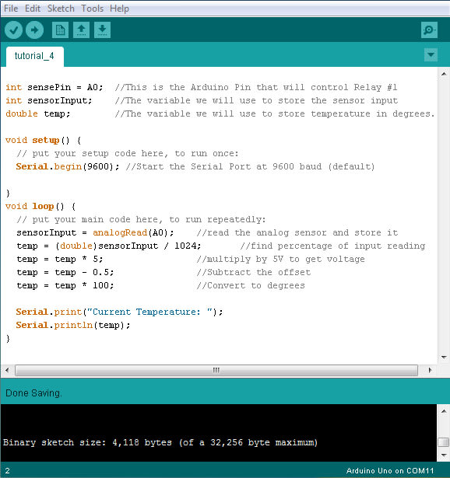Open the tab options dropdown arrow
Screen dimensions: 450x478
pyautogui.click(x=431, y=55)
